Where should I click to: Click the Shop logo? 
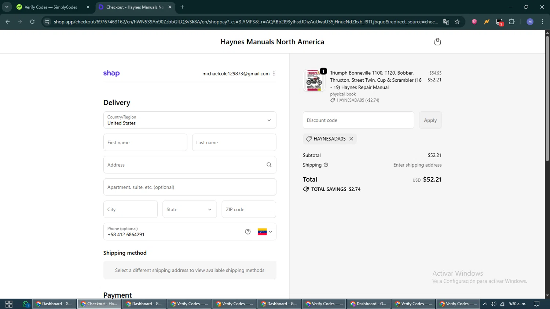coord(111,73)
